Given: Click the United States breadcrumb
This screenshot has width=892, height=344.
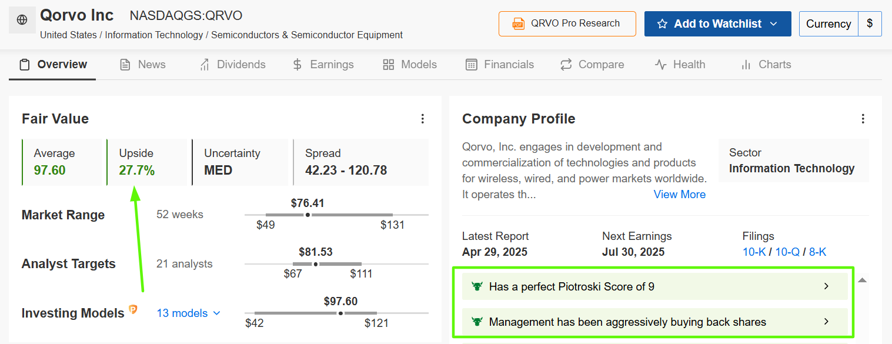Looking at the screenshot, I should click(x=68, y=35).
